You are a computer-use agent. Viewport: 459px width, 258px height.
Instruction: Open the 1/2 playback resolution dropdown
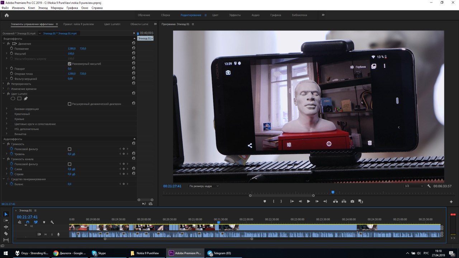[414, 186]
